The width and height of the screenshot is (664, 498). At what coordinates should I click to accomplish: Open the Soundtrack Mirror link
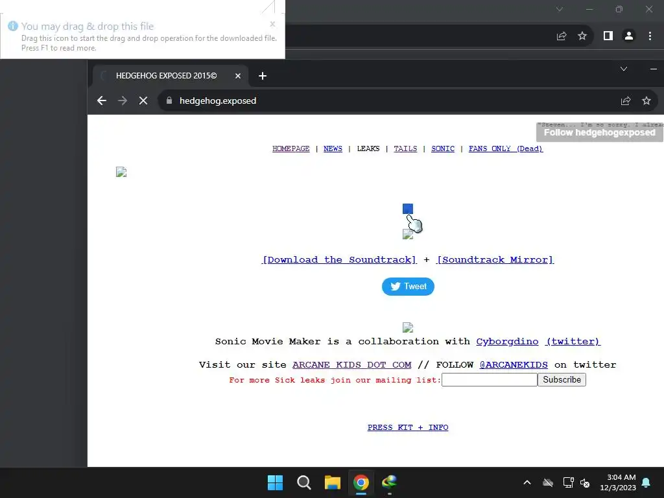point(495,259)
